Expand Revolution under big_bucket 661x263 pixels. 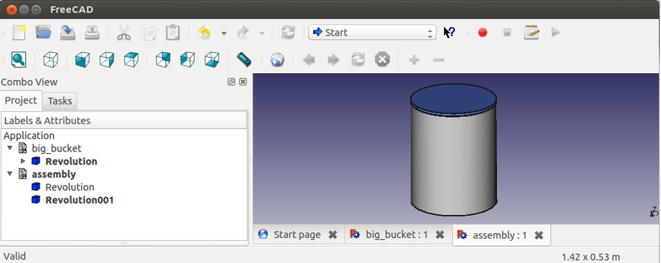coord(23,161)
